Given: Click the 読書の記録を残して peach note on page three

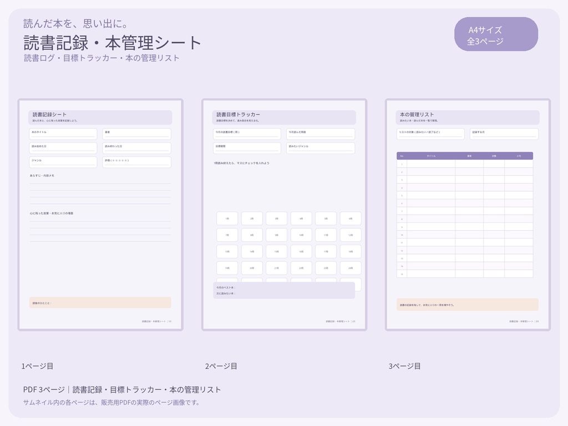Looking at the screenshot, I should click(x=467, y=305).
